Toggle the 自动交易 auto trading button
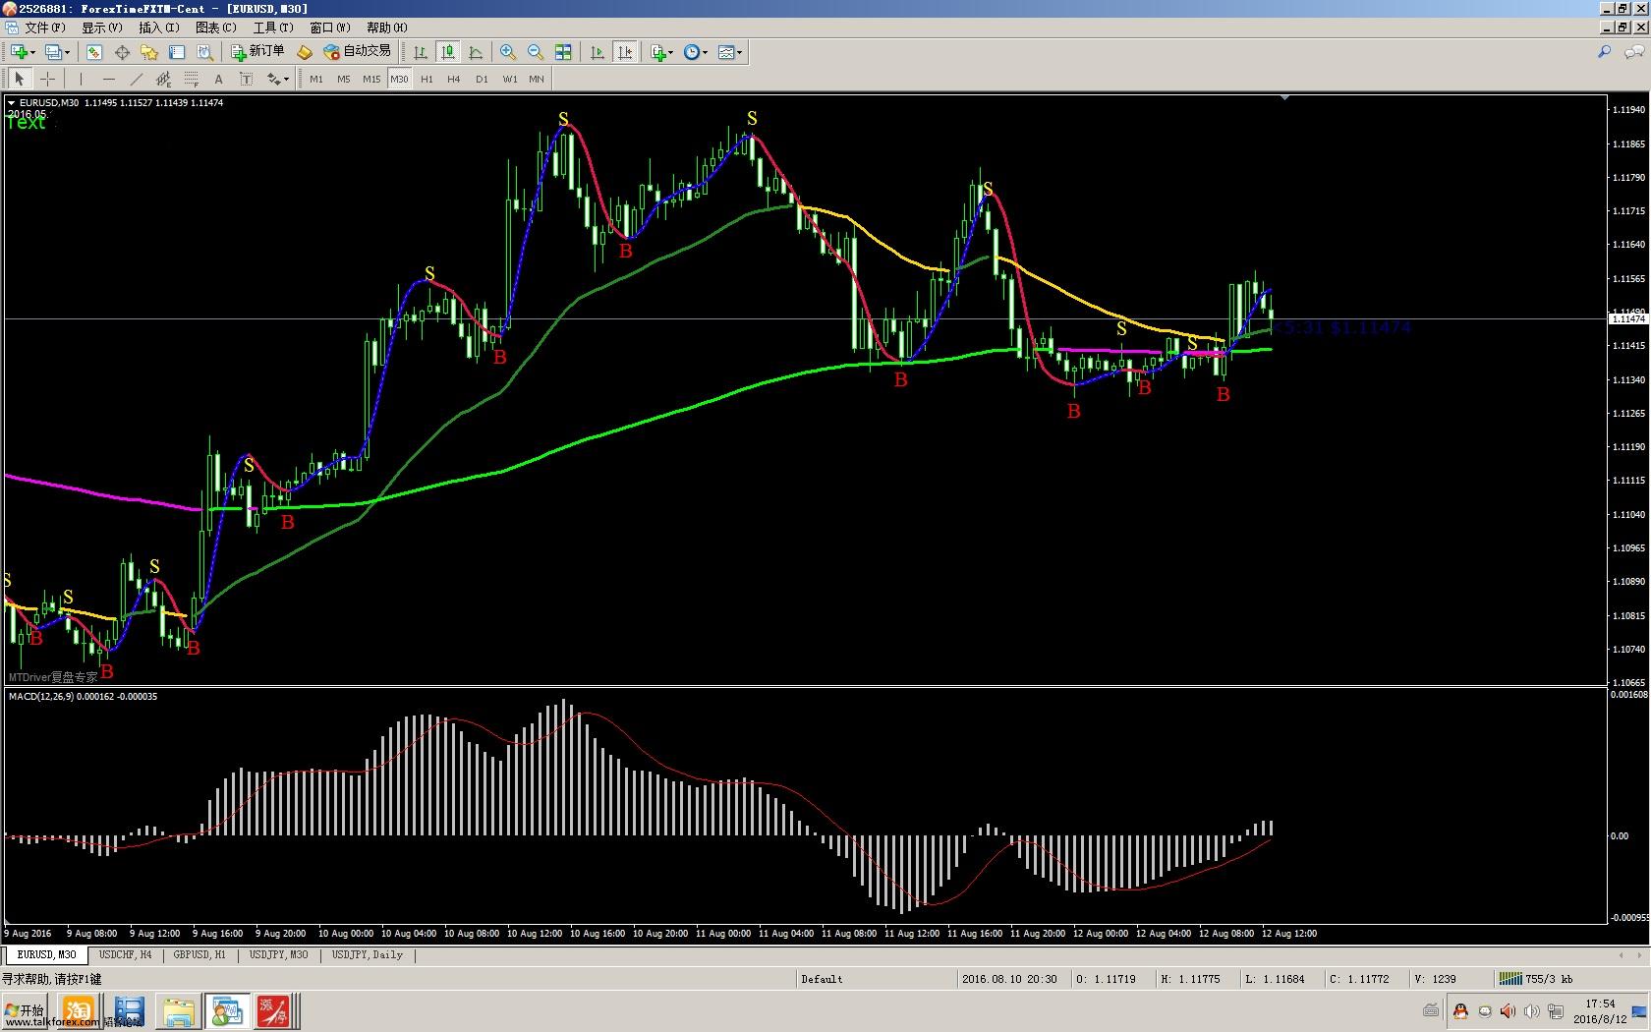 [358, 52]
